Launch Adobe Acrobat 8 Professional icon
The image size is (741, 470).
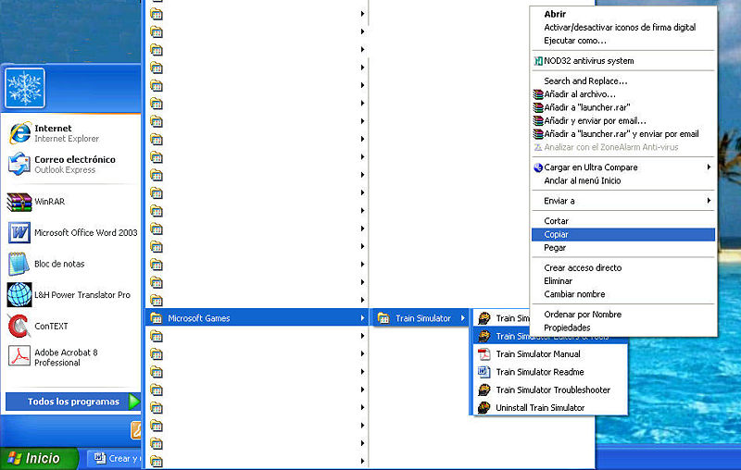(x=19, y=356)
